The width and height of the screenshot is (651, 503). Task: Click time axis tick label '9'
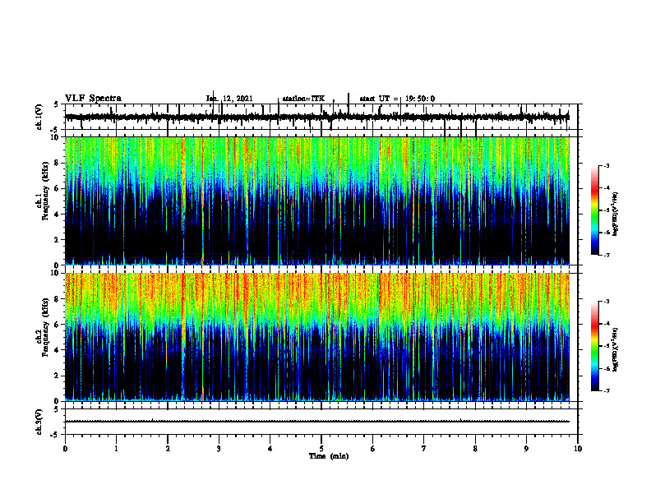526,449
